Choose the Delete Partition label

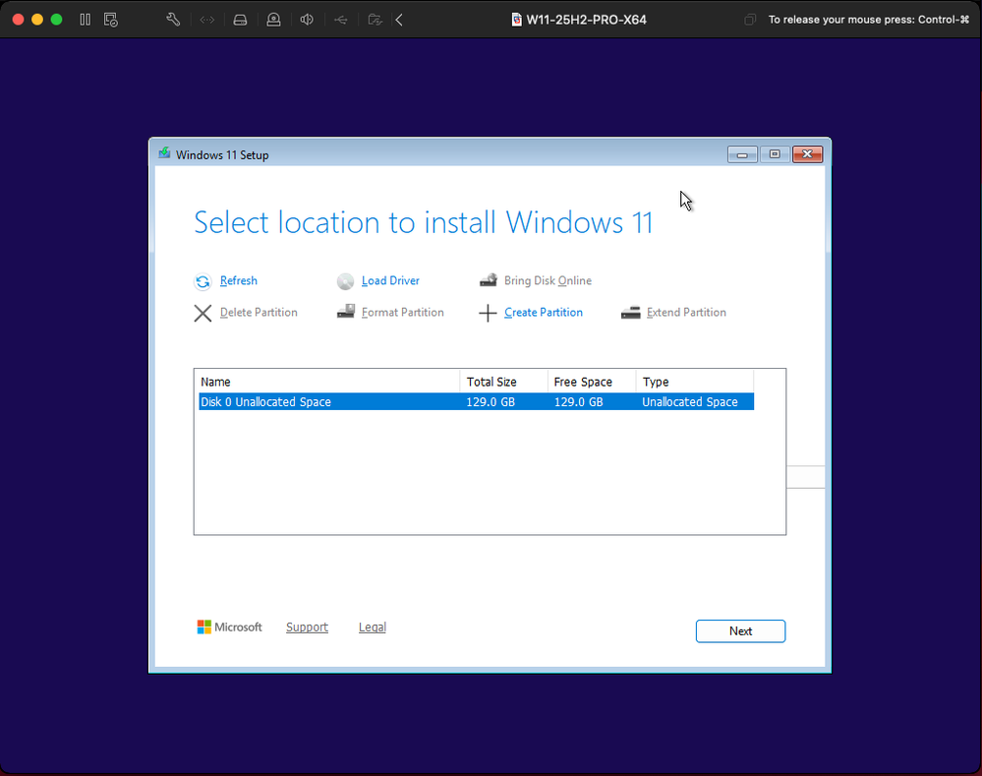click(x=259, y=312)
